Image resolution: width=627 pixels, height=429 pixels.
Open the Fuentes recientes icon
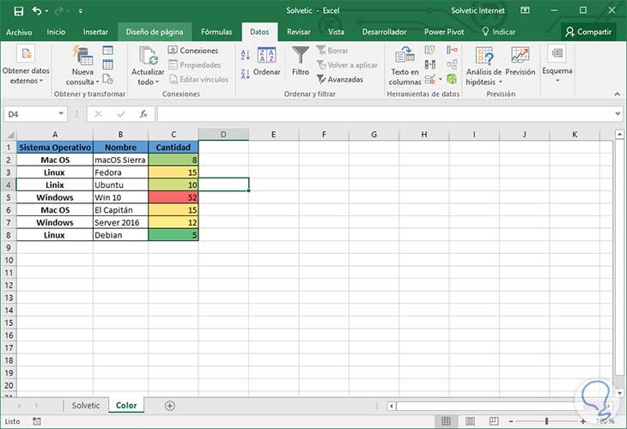pos(108,79)
